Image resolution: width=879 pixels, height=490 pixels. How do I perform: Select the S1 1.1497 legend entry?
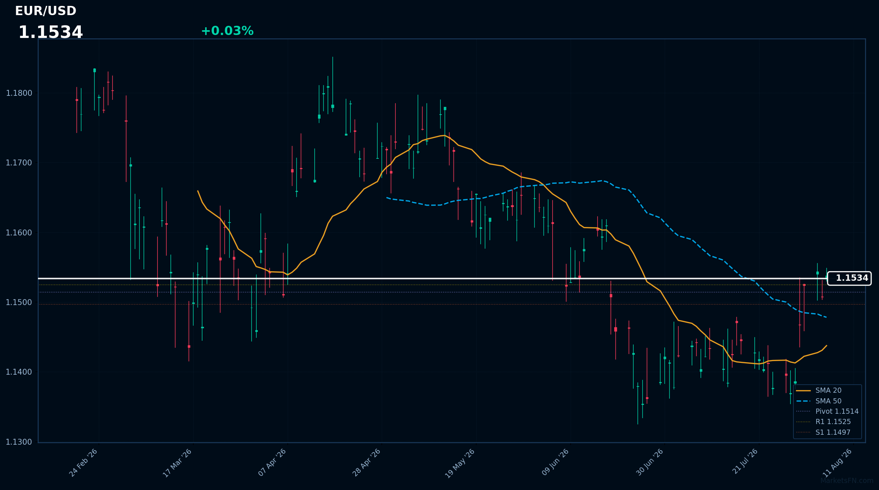point(823,432)
